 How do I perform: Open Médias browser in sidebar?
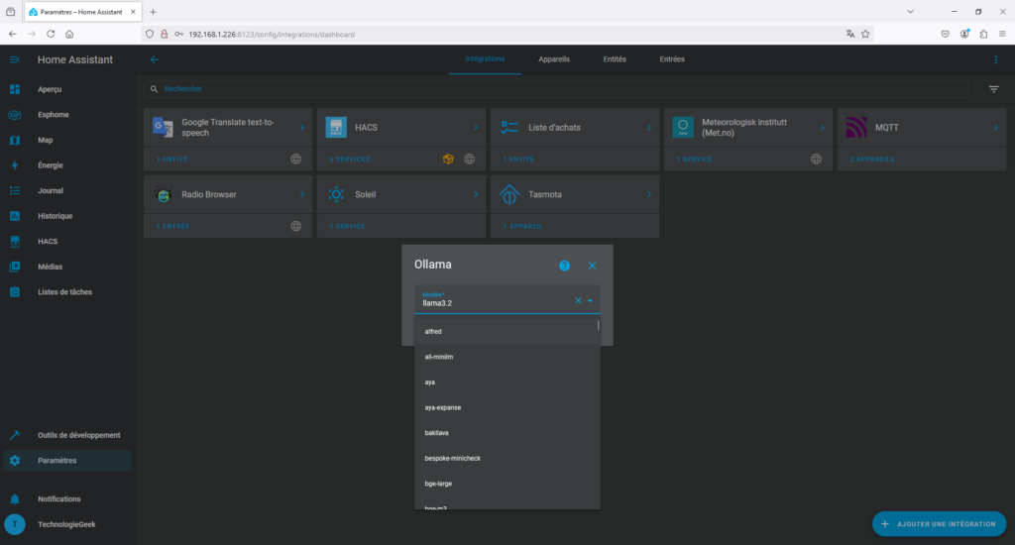click(67, 266)
